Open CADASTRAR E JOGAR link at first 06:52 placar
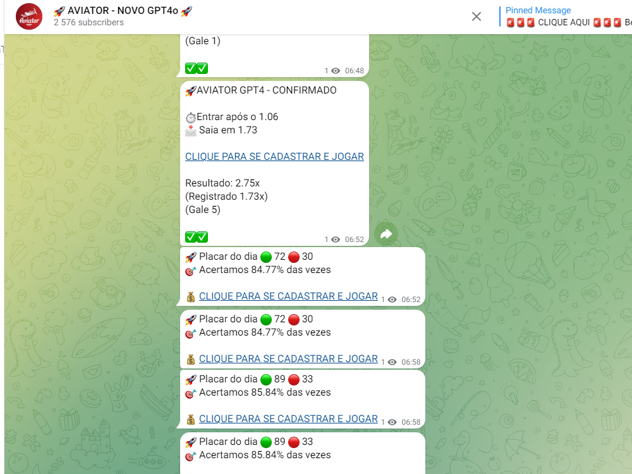The width and height of the screenshot is (632, 474). click(288, 296)
